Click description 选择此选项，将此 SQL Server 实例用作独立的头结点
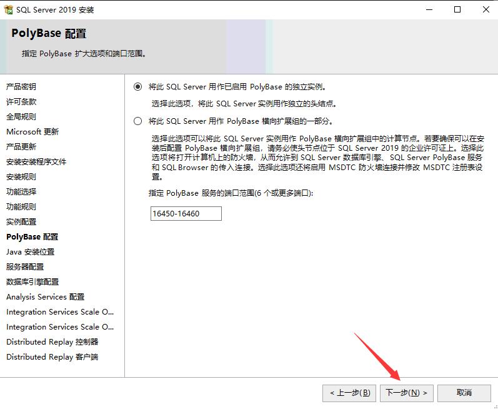Screen dimensions: 498x409 tap(244, 104)
